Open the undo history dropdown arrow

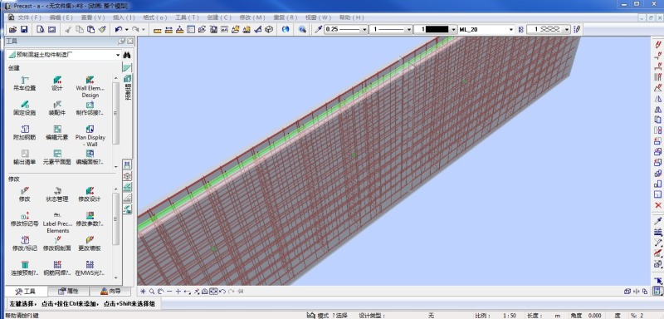(127, 30)
